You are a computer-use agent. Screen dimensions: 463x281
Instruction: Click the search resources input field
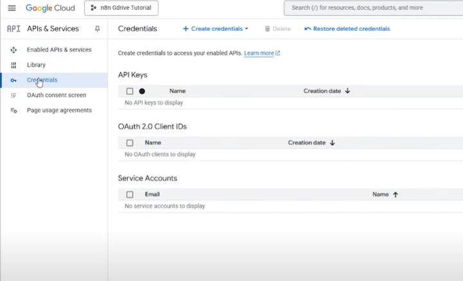[x=373, y=8]
